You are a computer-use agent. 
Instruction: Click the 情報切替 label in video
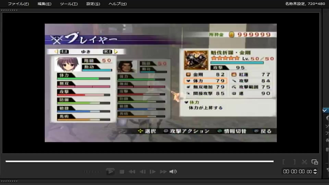pos(235,131)
